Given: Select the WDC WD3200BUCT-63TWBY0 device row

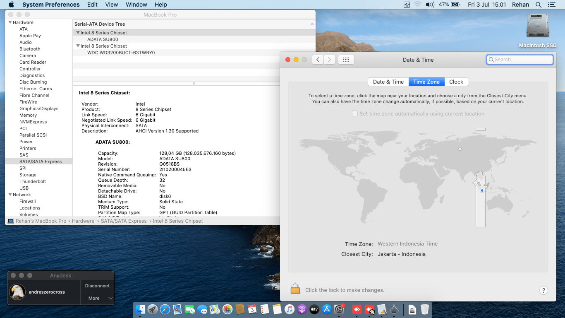Looking at the screenshot, I should coord(194,53).
